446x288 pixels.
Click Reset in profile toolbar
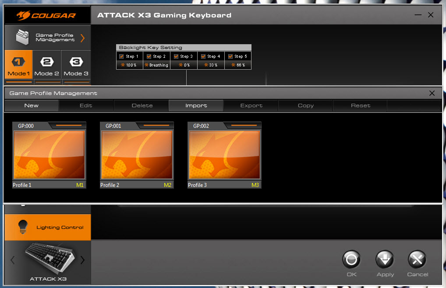tap(361, 105)
